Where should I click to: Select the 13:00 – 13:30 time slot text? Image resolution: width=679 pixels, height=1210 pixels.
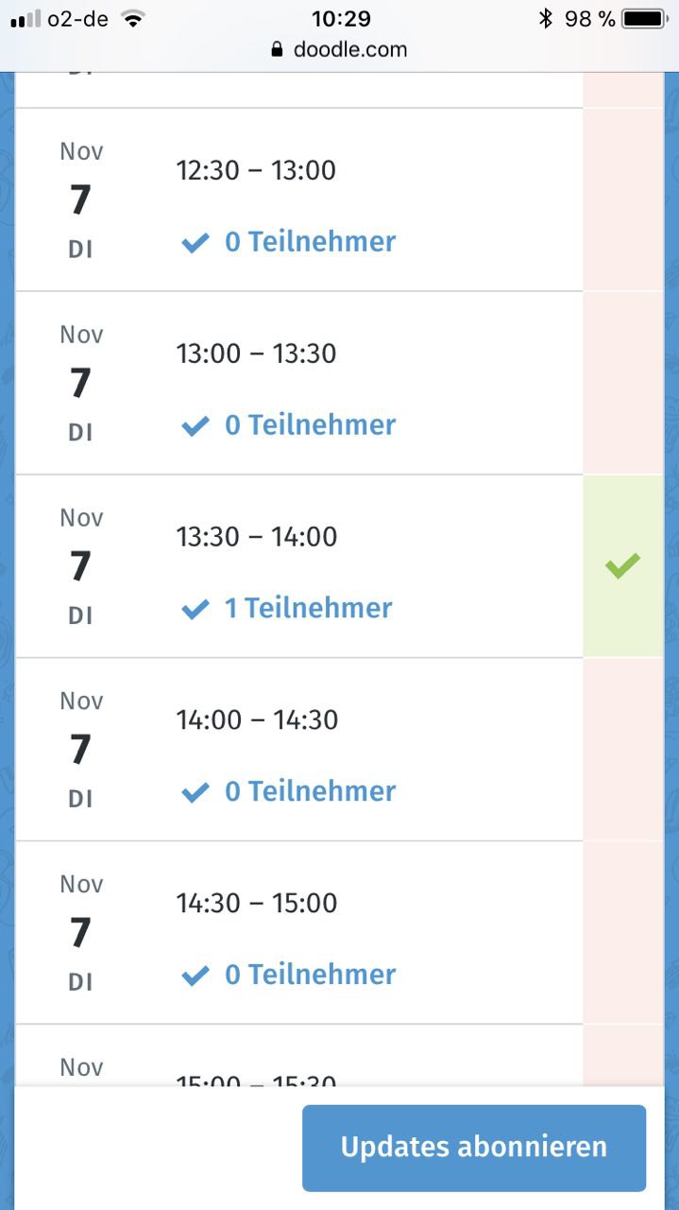pos(256,354)
